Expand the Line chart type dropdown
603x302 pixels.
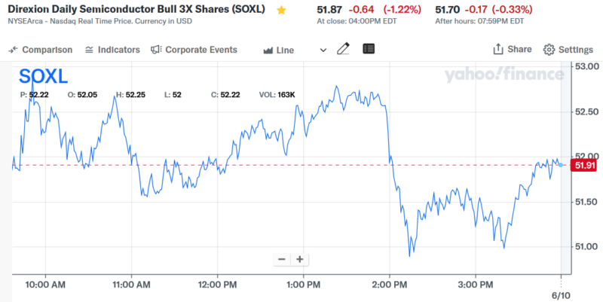294,50
